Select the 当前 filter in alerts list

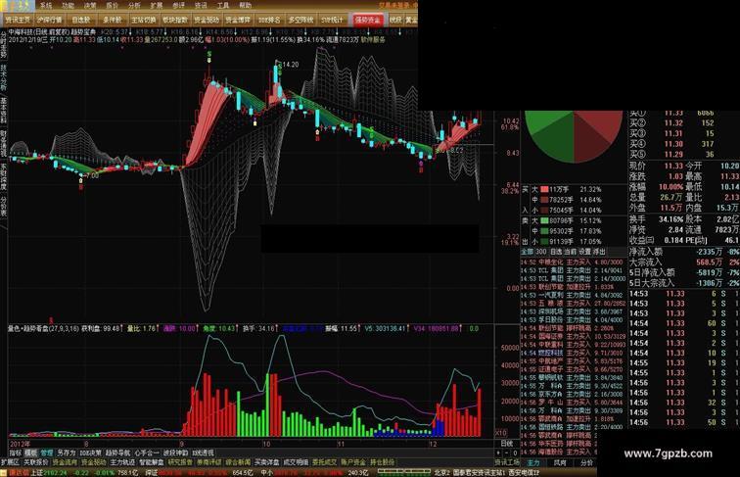click(571, 252)
